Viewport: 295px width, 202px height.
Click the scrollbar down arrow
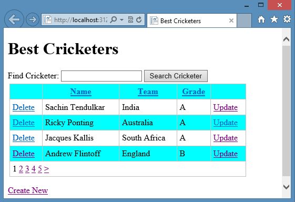(287, 187)
